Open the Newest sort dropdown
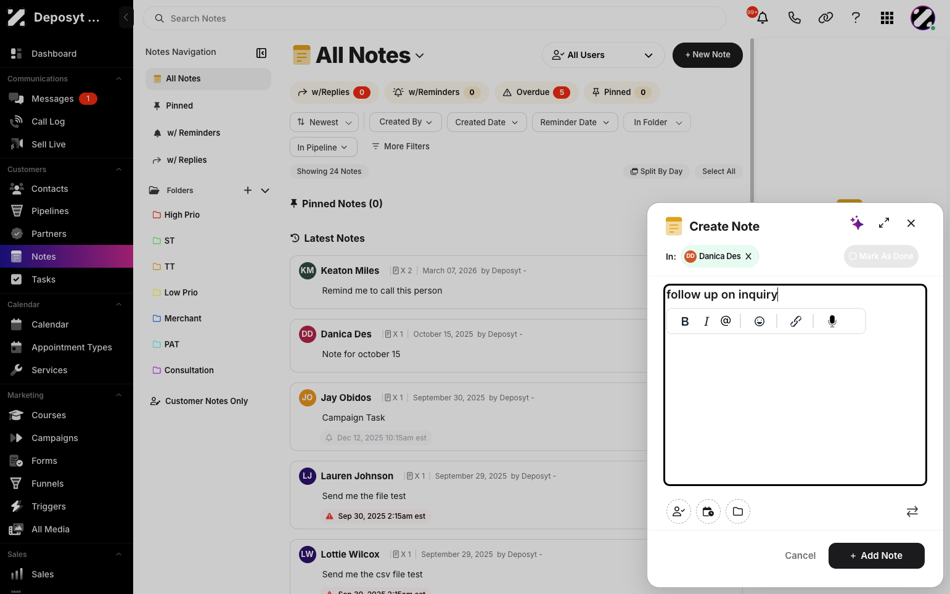950x594 pixels. click(x=324, y=122)
